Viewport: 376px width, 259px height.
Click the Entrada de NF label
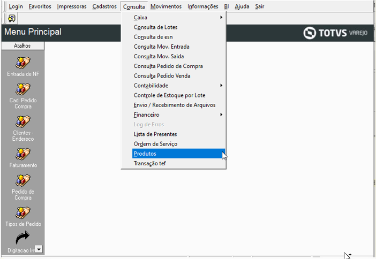click(23, 74)
